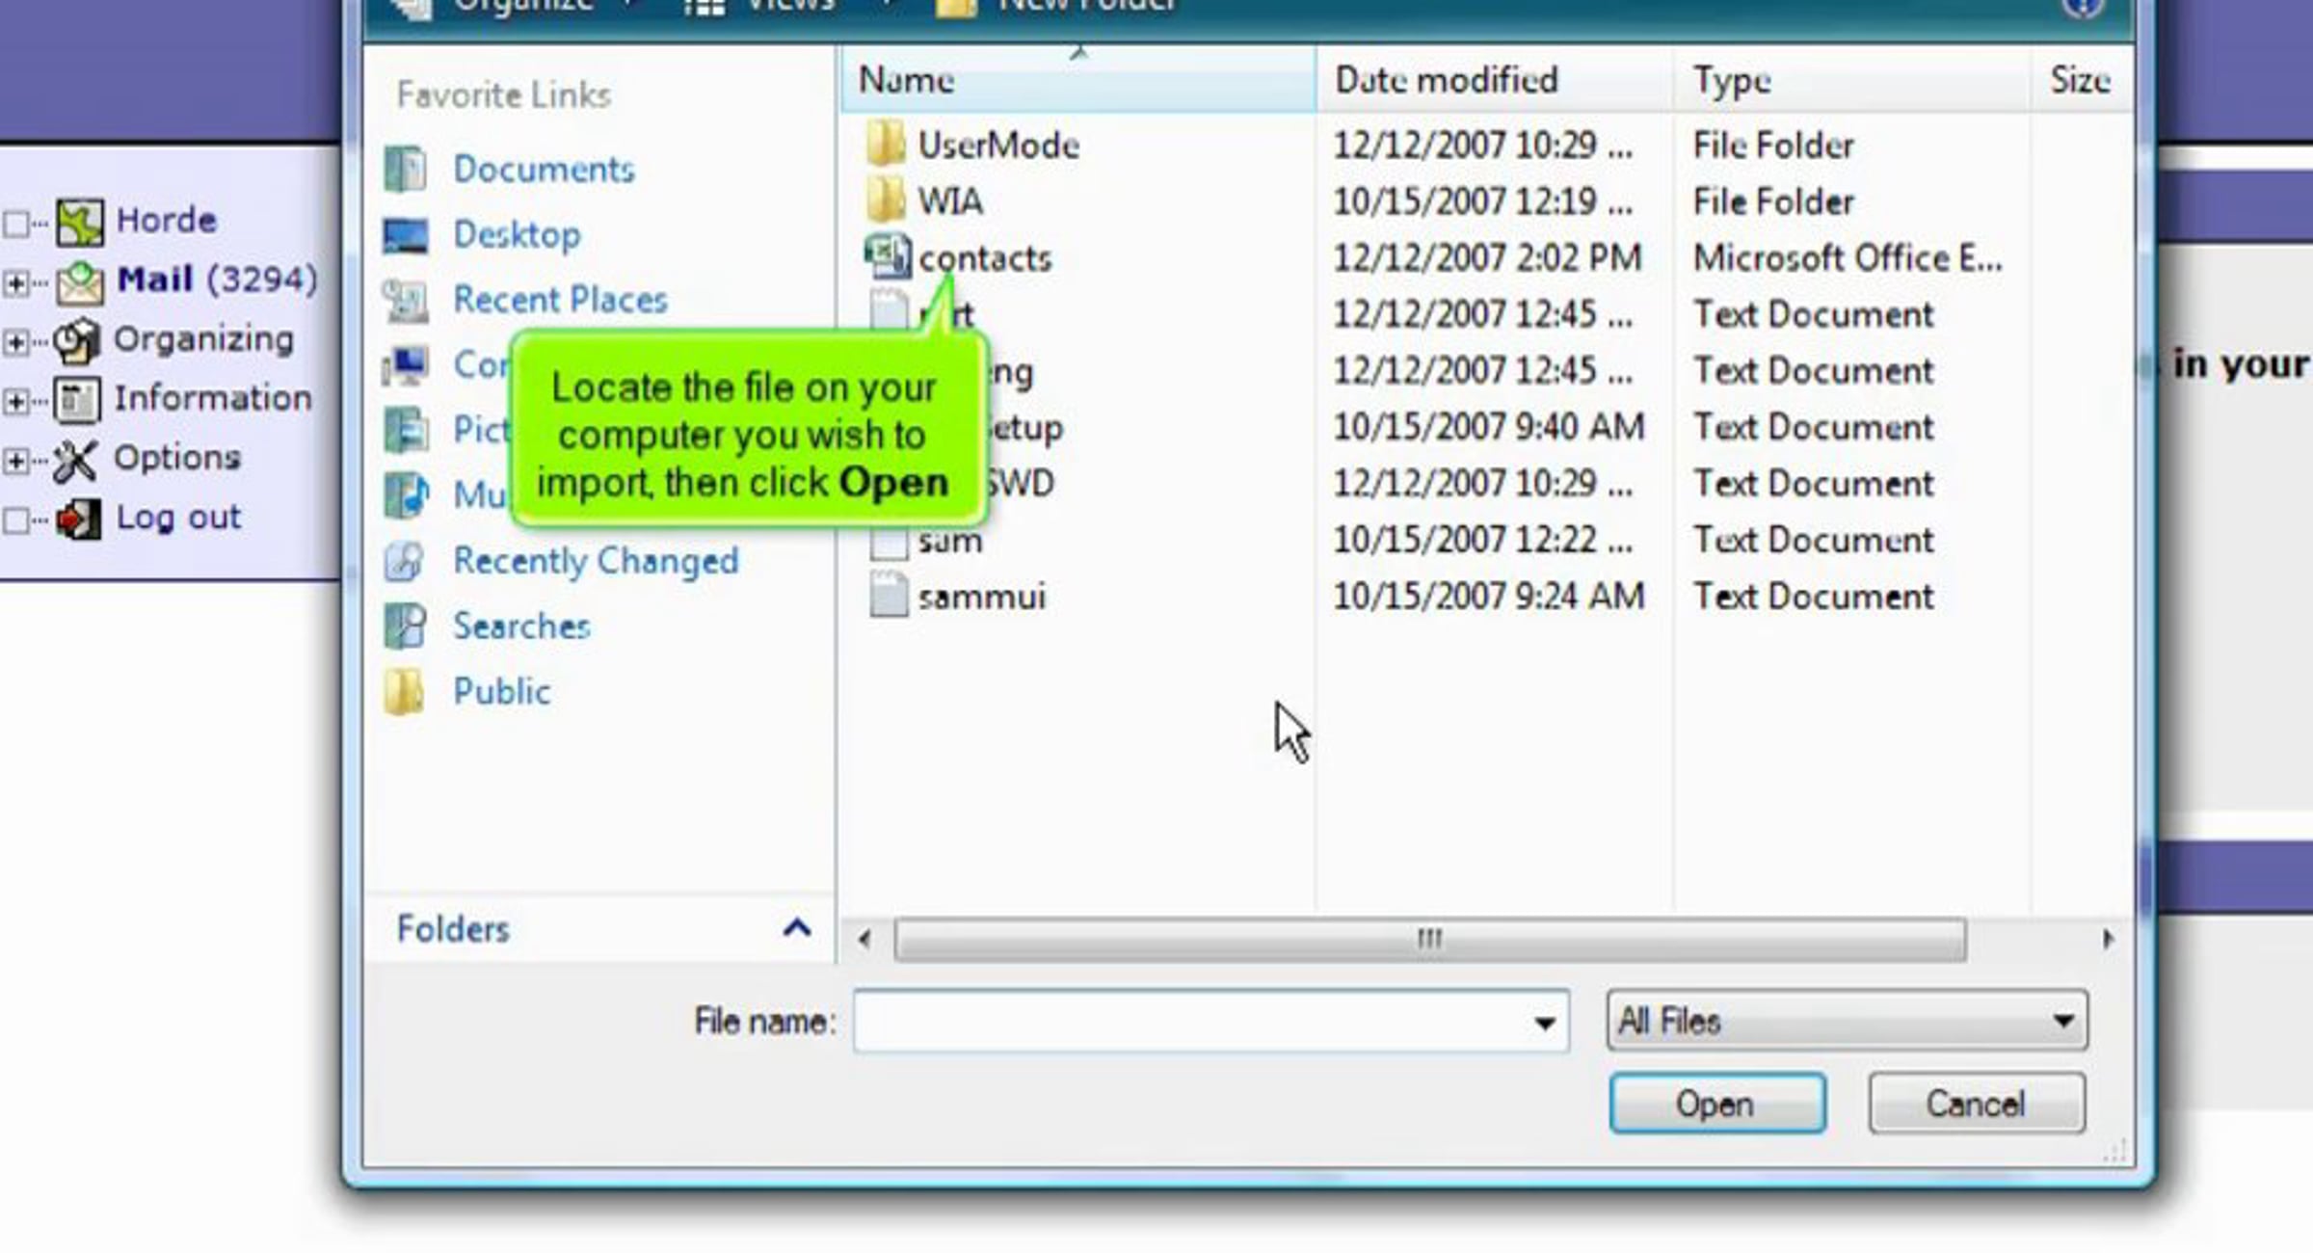Click the Public folder icon
Viewport: 2313px width, 1253px height.
(404, 691)
